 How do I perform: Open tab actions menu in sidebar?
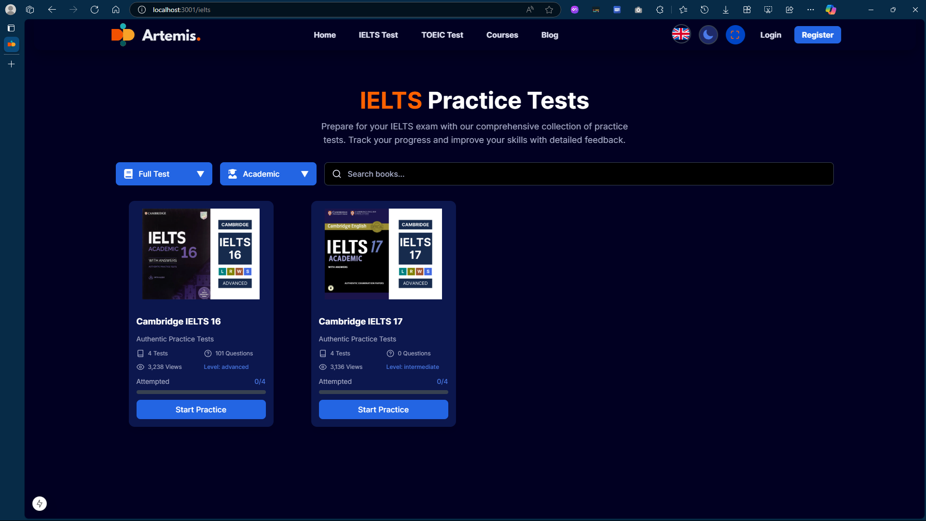click(11, 28)
